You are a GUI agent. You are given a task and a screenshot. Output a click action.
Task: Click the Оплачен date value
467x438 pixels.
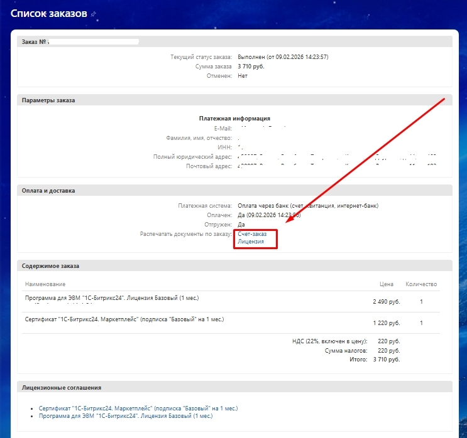tap(269, 215)
